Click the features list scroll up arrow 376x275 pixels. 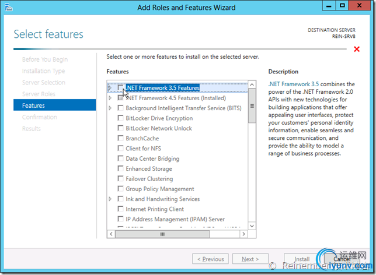pos(252,84)
